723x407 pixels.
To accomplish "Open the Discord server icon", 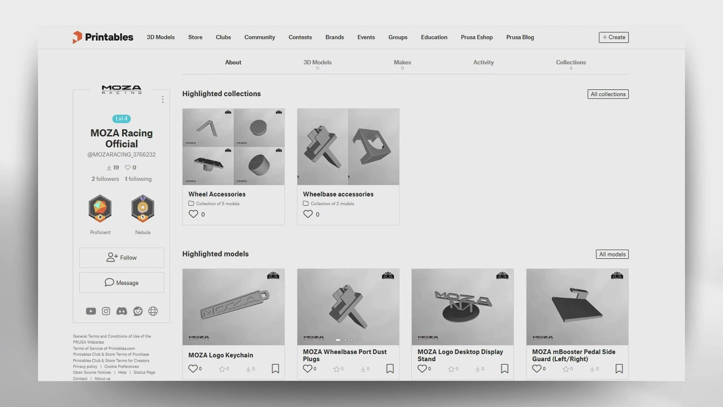I will point(121,311).
